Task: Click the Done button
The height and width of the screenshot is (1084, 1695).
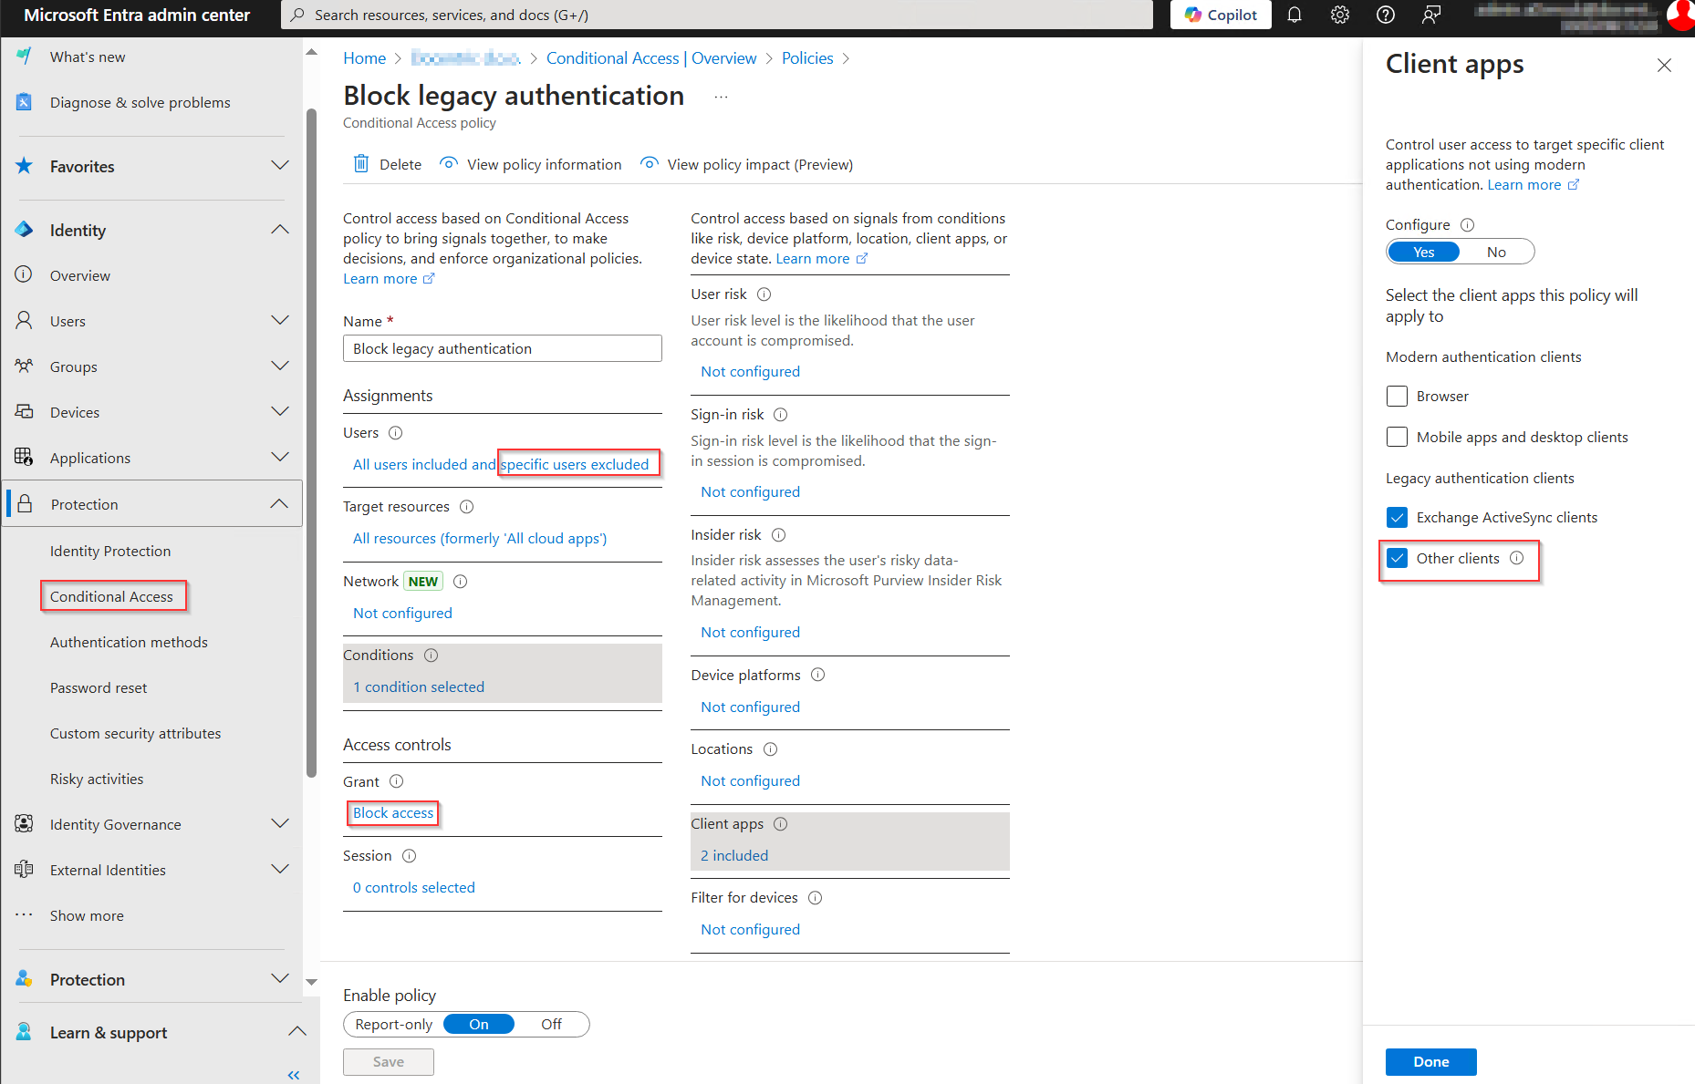Action: [x=1430, y=1061]
